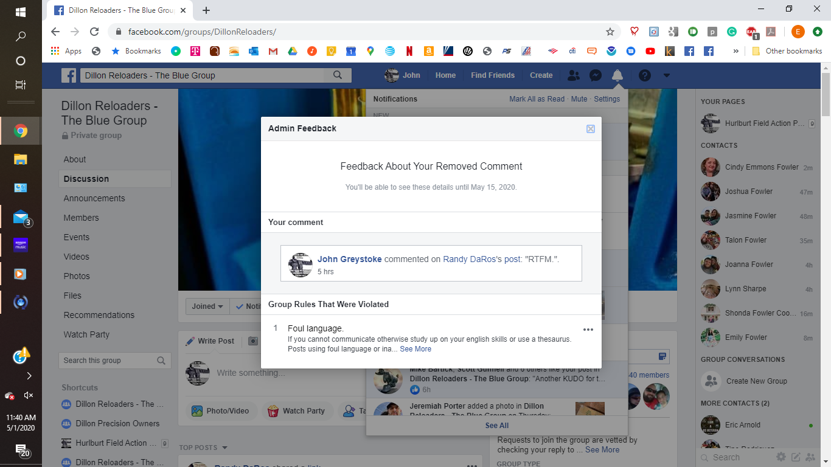The width and height of the screenshot is (831, 467).
Task: Open Apps shortcut in bookmarks bar
Action: (66, 51)
